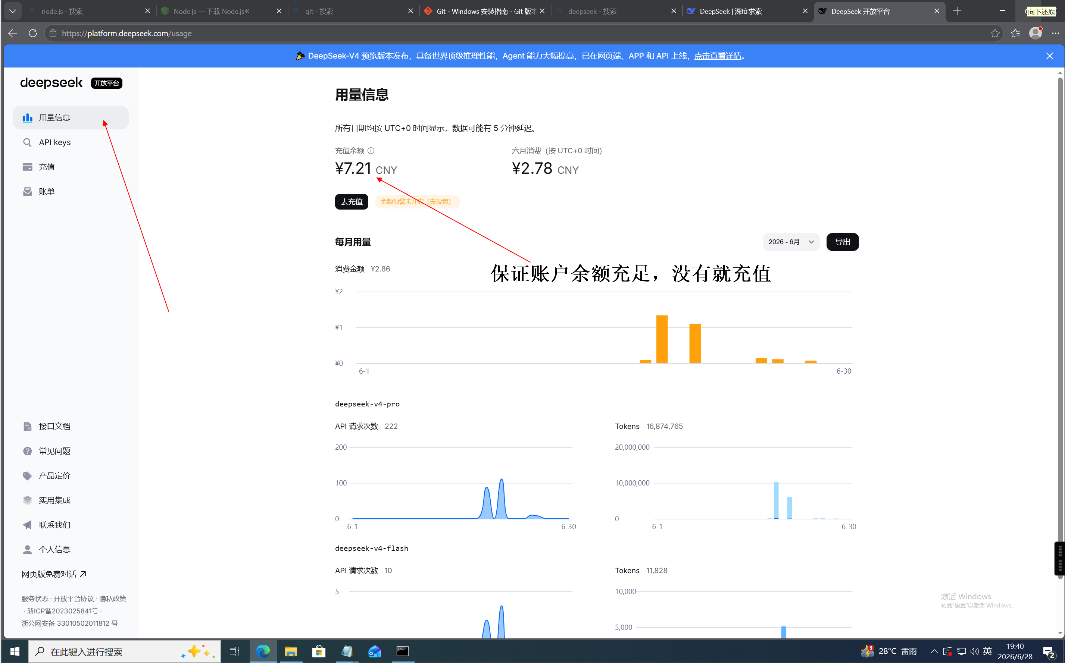Open 产品定价 pricing page

tap(71, 475)
